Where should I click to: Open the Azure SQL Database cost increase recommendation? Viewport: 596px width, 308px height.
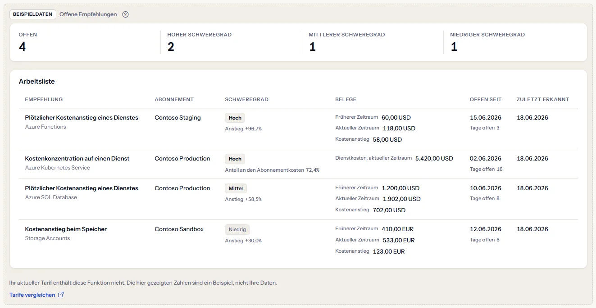(82, 188)
